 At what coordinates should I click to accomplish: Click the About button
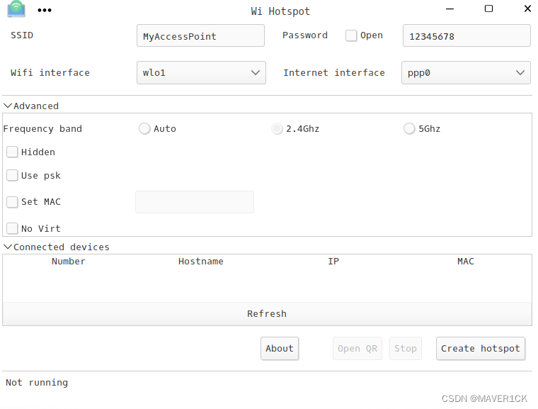coord(280,349)
